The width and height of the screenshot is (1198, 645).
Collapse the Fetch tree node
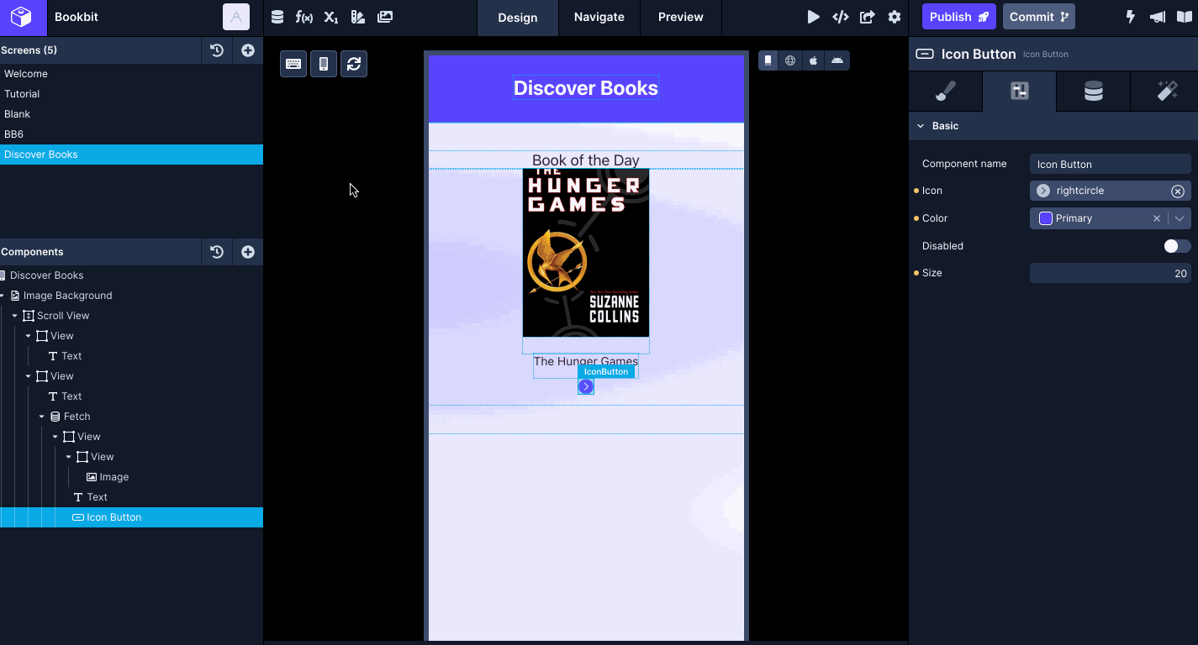42,417
